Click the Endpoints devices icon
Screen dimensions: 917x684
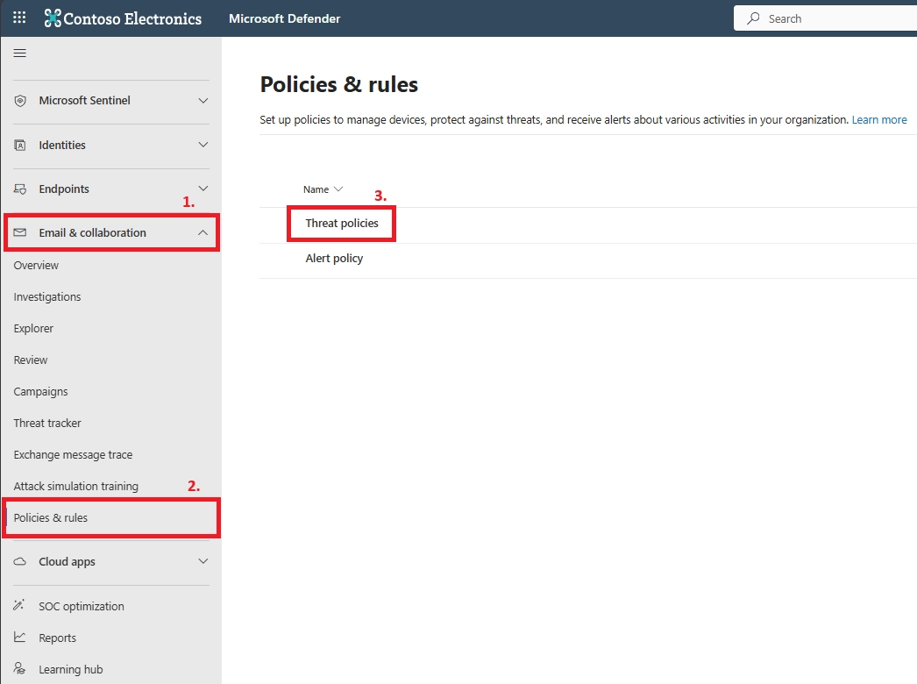pos(19,189)
